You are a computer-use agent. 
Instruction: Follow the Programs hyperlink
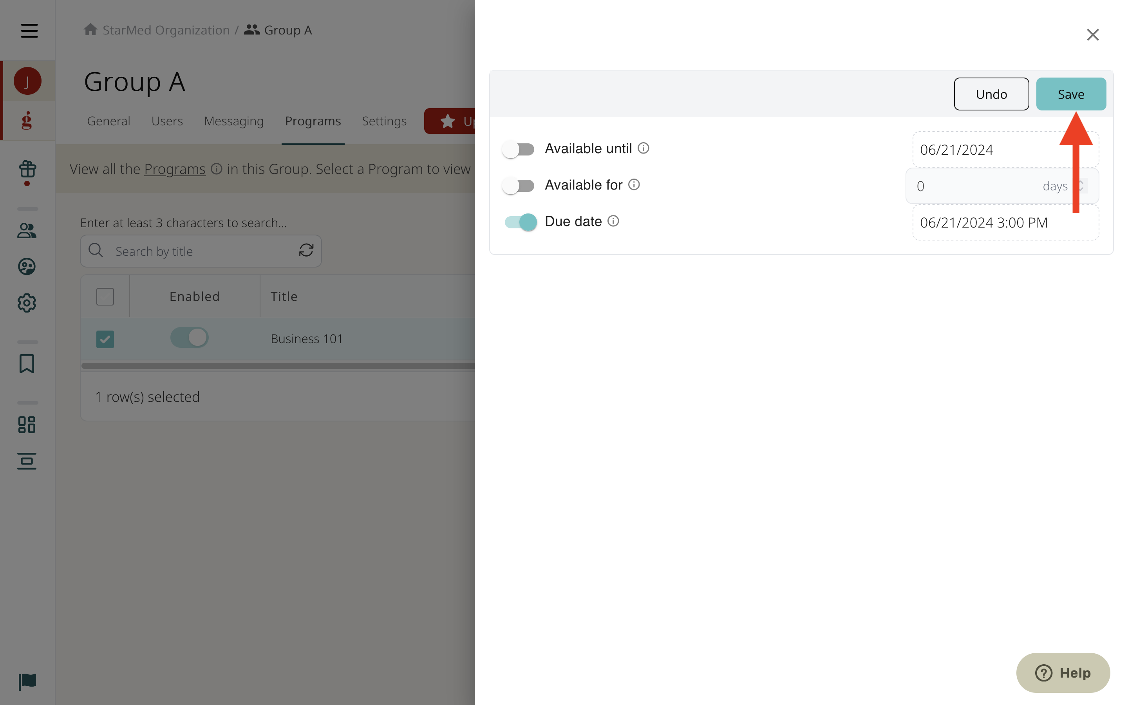click(x=175, y=169)
